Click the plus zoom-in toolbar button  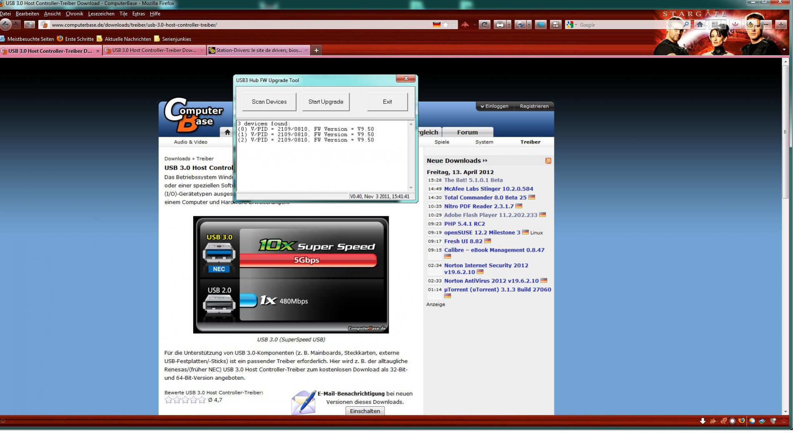pyautogui.click(x=781, y=25)
